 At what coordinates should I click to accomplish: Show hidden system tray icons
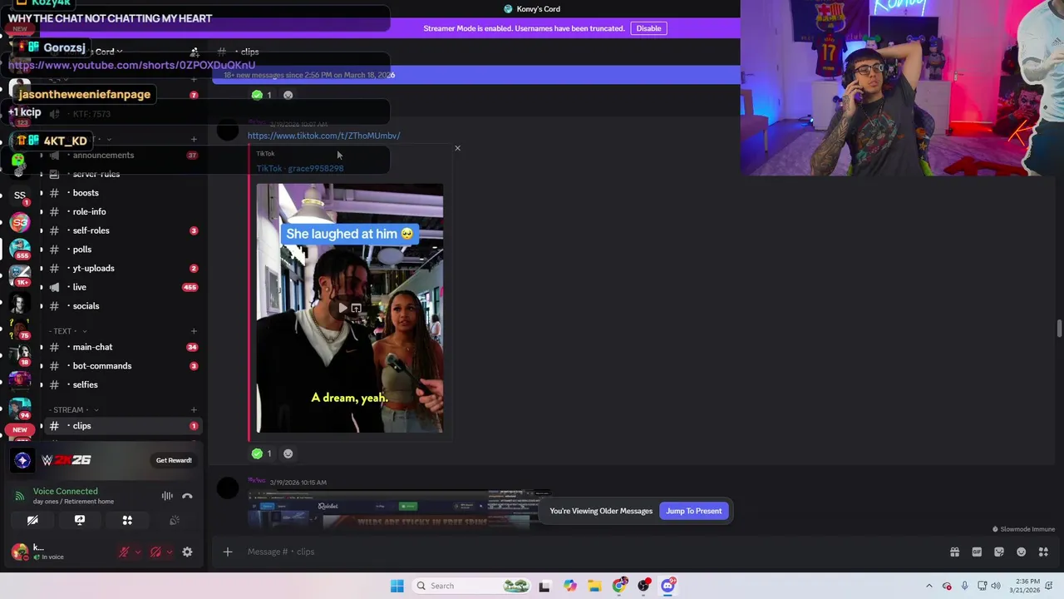(929, 586)
